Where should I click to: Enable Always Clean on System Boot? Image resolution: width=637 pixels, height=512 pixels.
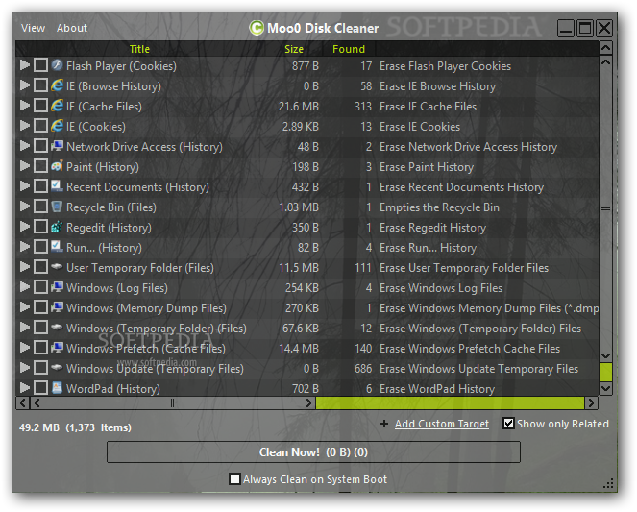(234, 479)
